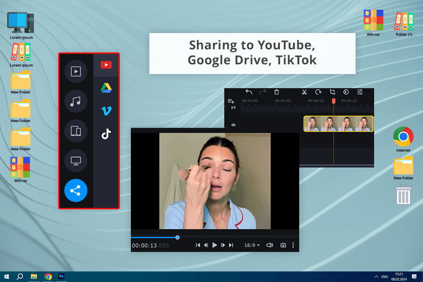Pick the TikTok sharing icon
Viewport: 423px width, 282px height.
coord(106,134)
